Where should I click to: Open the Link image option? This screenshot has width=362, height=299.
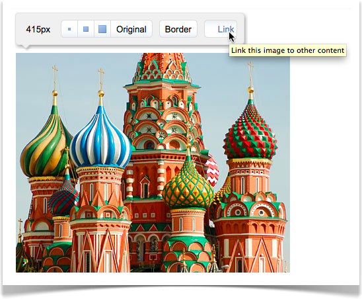point(221,29)
